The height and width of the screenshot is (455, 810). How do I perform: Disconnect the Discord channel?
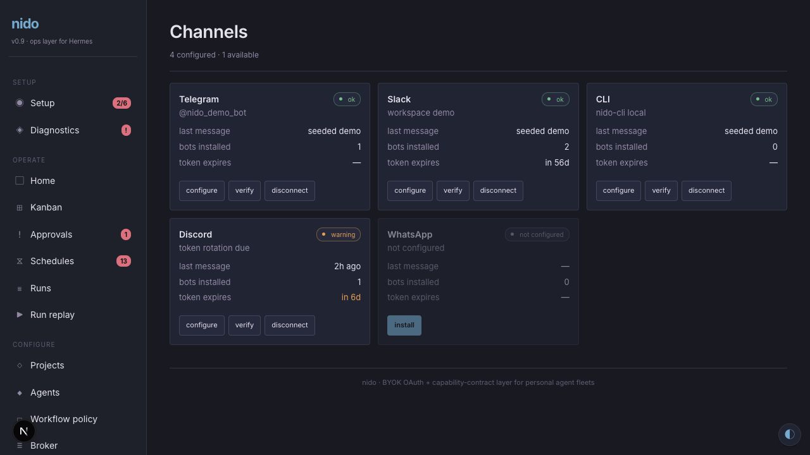click(x=290, y=325)
